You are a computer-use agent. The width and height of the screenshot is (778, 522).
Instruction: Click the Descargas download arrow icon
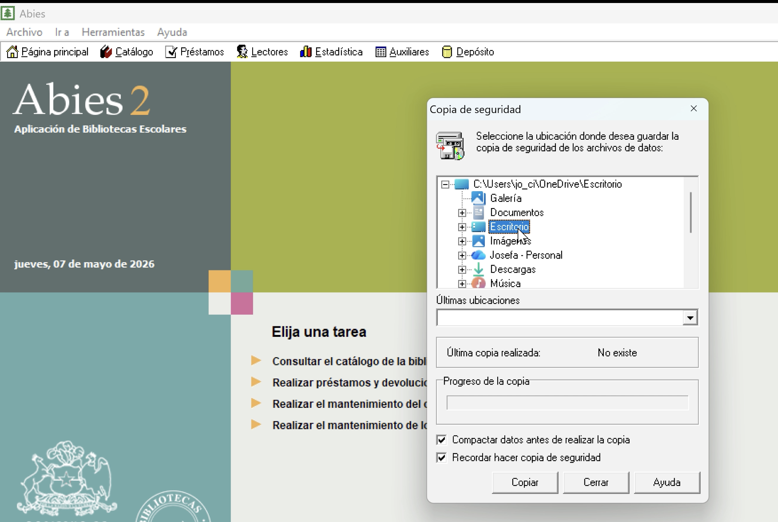478,269
